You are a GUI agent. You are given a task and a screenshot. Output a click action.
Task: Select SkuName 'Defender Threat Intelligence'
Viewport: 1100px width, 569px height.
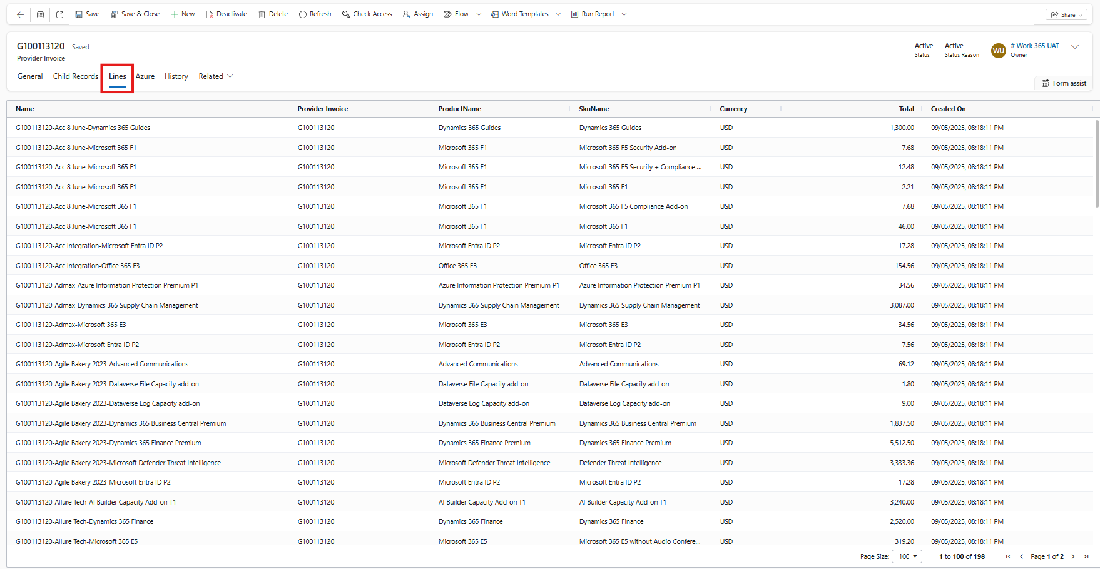pos(620,463)
